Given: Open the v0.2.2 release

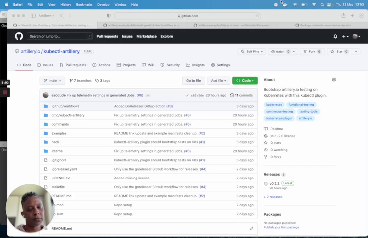Looking at the screenshot, I should (x=275, y=183).
